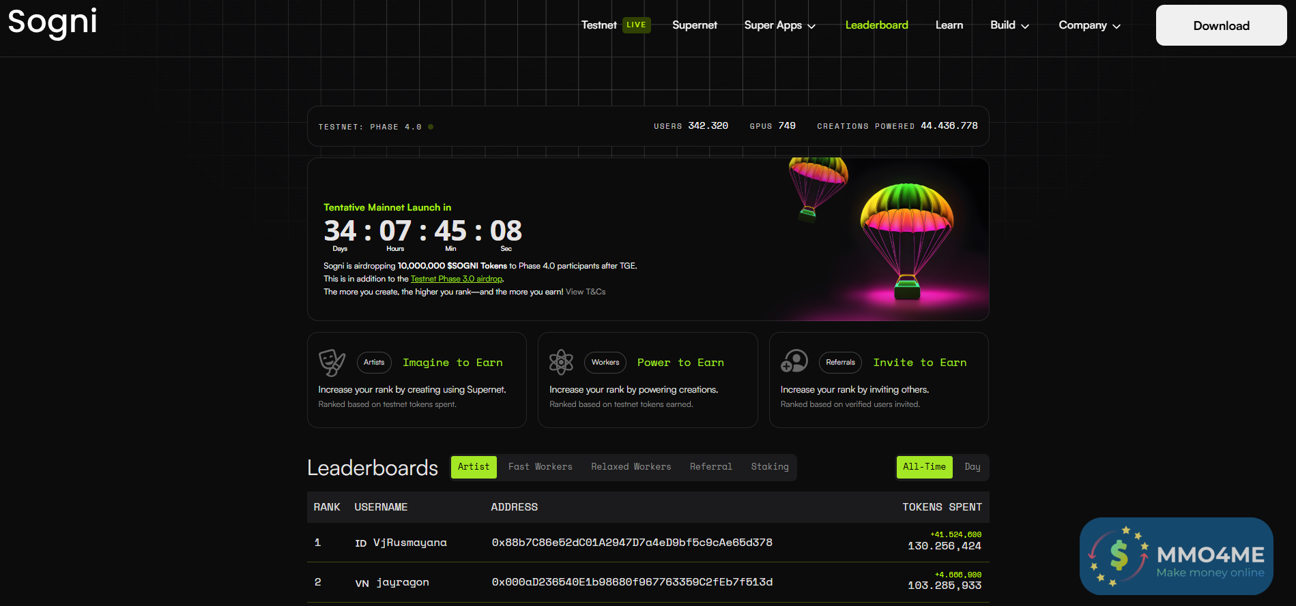Expand the Company dropdown menu

(1089, 25)
